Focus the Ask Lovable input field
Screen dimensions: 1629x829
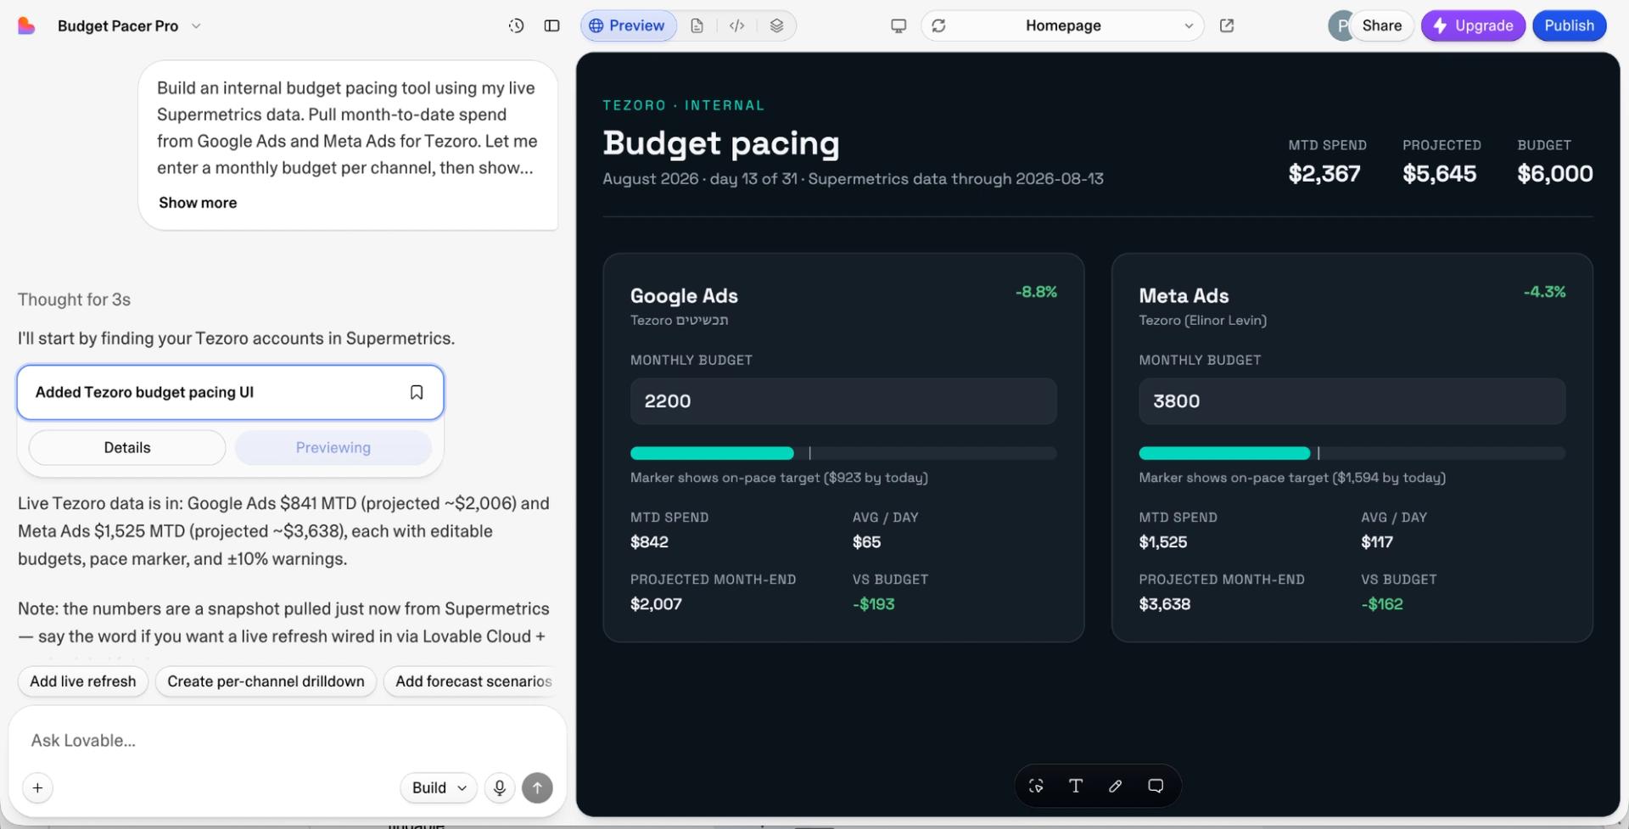point(287,740)
